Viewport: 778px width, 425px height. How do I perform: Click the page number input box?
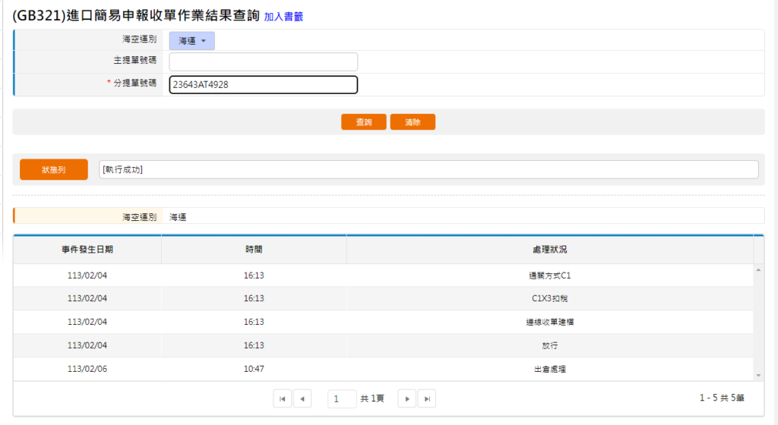click(x=342, y=398)
